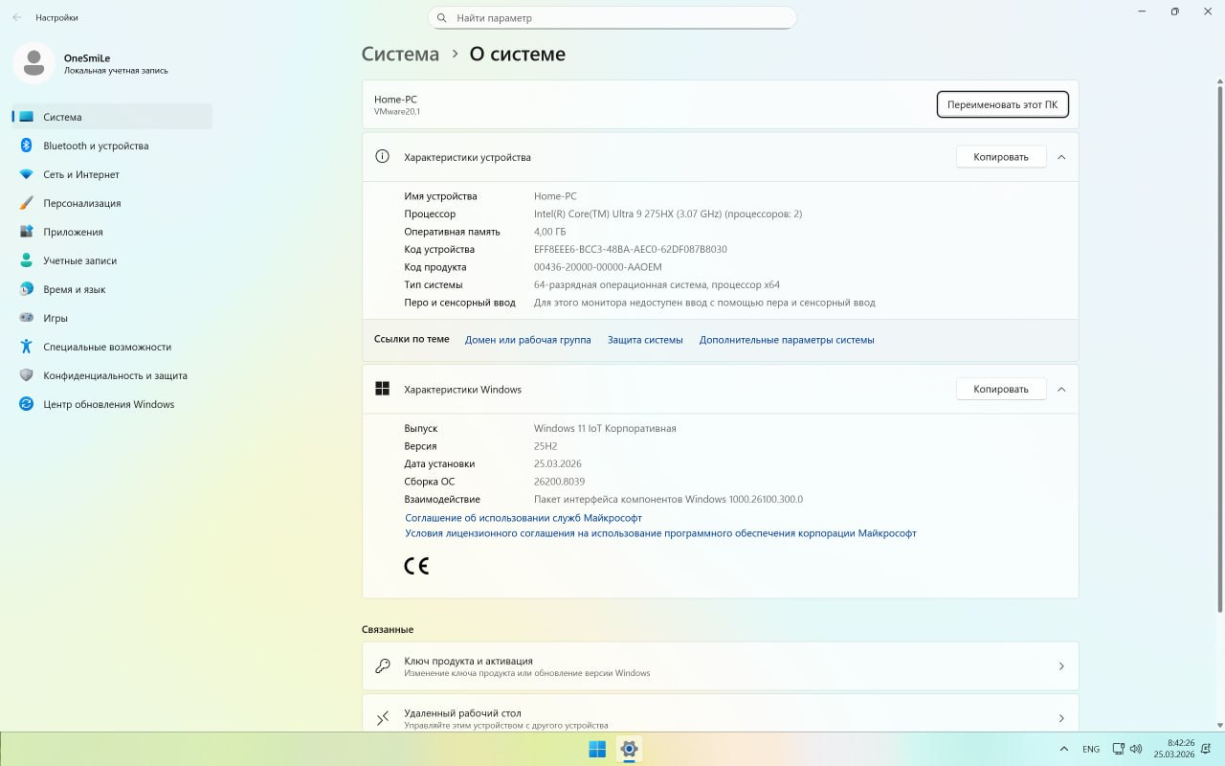
Task: Open Bluetooth и устройства via its Bluetooth icon
Action: click(26, 146)
